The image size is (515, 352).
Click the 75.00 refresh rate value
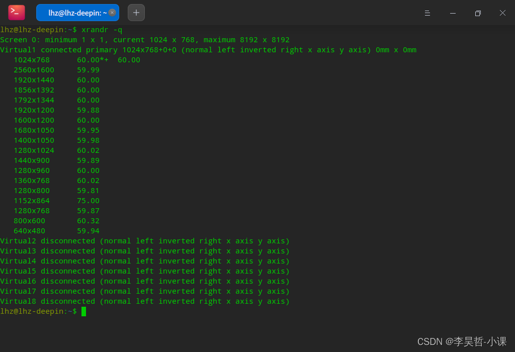click(x=88, y=201)
